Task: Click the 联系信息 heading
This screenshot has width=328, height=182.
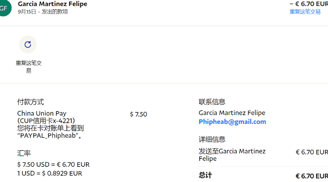Action: pyautogui.click(x=212, y=102)
